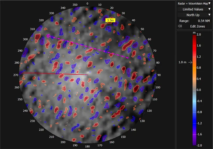
Task: Expand the Limited Values dropdown
Action: tap(194, 9)
